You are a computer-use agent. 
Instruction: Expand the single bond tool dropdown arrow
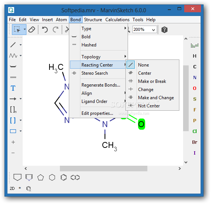(x=20, y=45)
